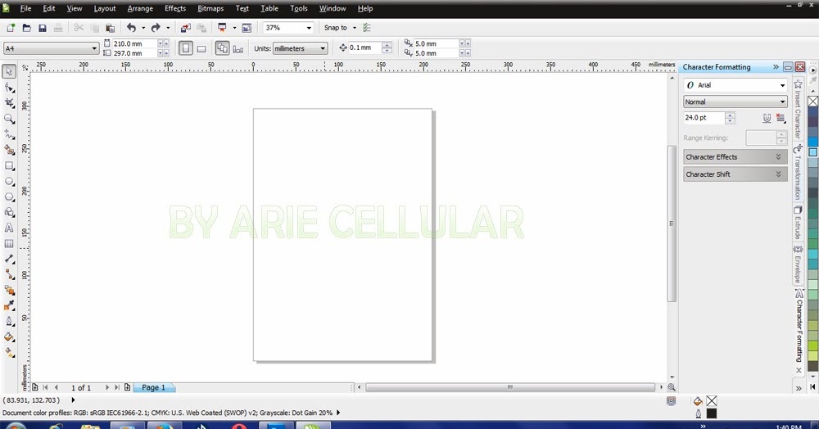This screenshot has height=429, width=819.
Task: Switch to the Envelope docker tab
Action: pyautogui.click(x=798, y=264)
